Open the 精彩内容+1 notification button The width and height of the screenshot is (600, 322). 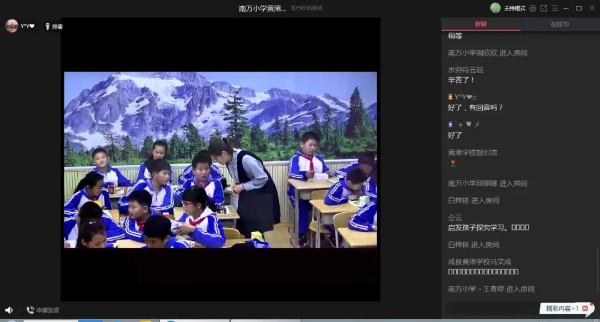(566, 308)
